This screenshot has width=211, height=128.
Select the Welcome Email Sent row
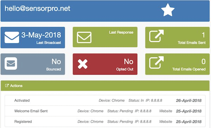(x=105, y=111)
